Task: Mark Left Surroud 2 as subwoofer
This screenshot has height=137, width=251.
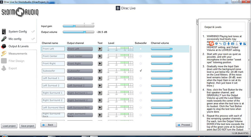Action: (x=141, y=86)
